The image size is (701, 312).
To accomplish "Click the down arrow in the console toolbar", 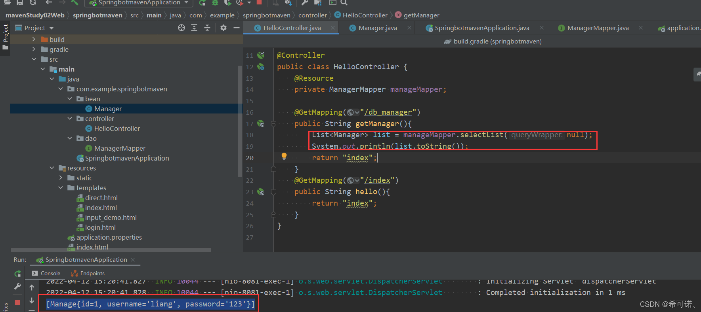I will 32,301.
